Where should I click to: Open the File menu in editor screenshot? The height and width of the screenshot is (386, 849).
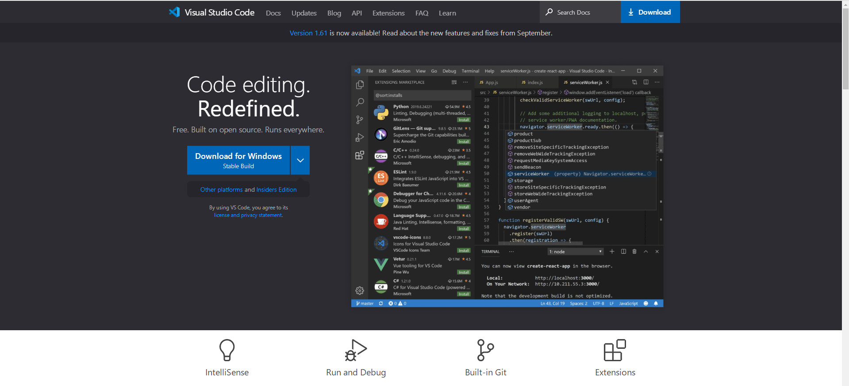pos(369,71)
